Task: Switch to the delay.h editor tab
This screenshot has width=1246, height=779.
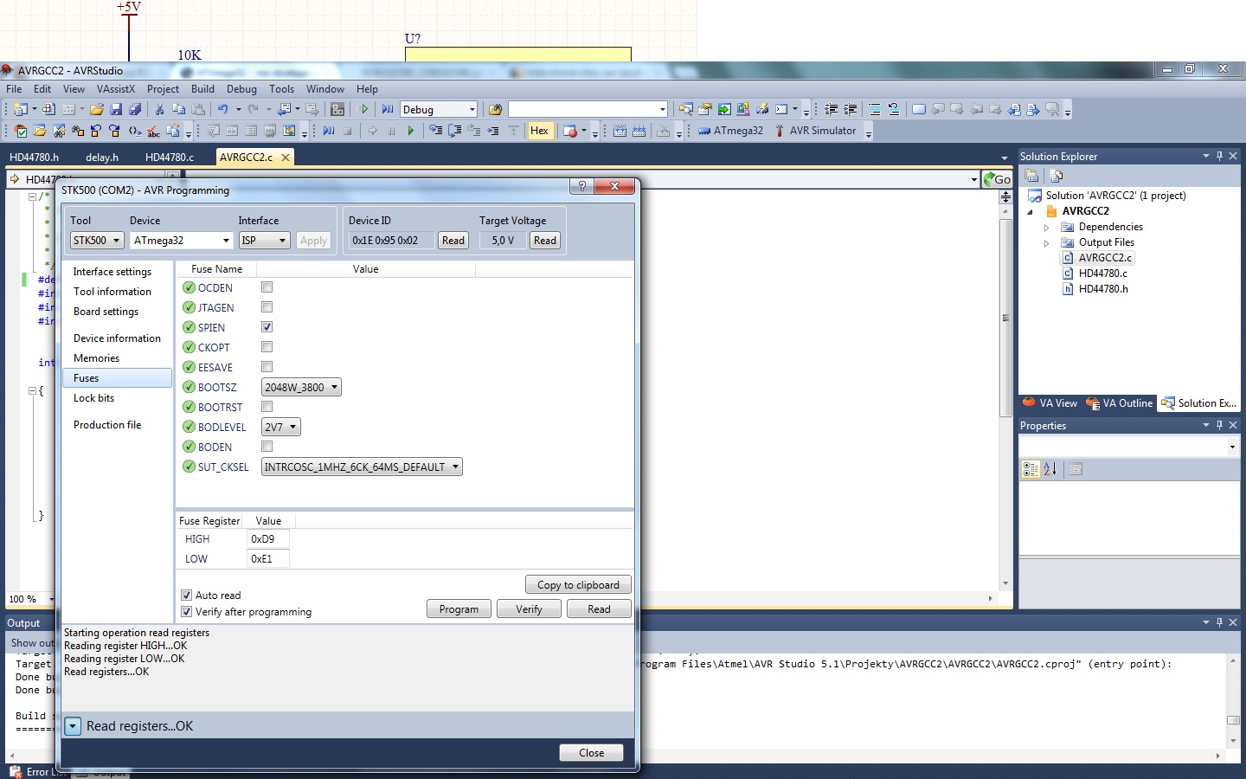Action: pyautogui.click(x=102, y=158)
